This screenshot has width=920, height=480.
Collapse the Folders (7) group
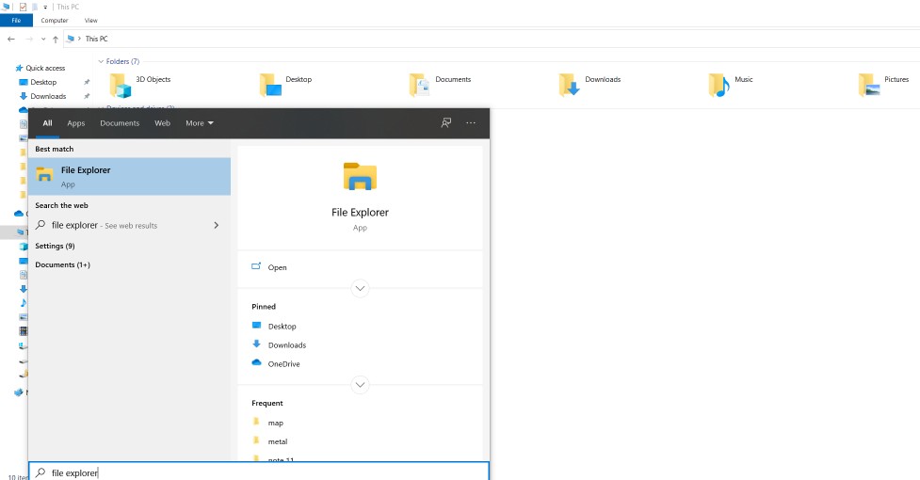(101, 61)
